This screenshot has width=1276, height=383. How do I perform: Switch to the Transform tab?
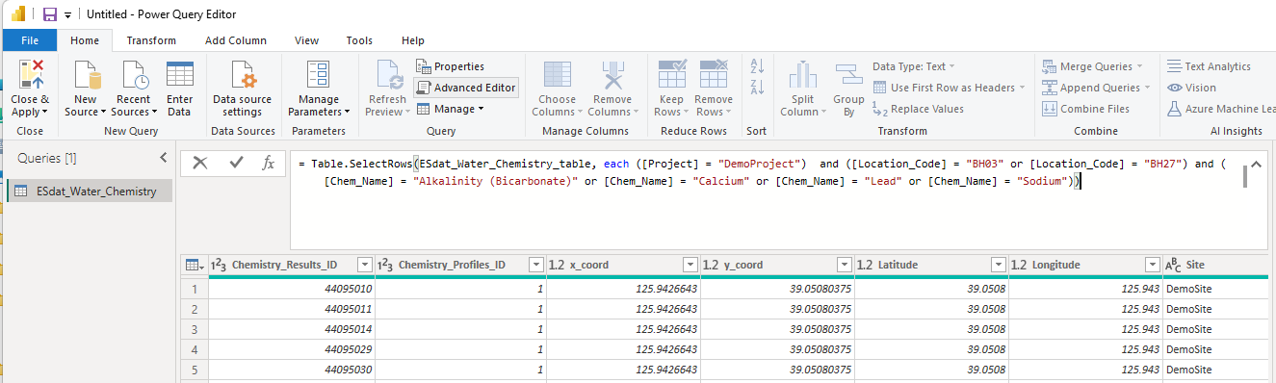click(x=151, y=40)
